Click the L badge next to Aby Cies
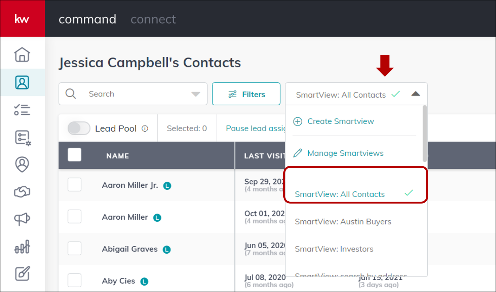This screenshot has height=292, width=496. (x=144, y=281)
